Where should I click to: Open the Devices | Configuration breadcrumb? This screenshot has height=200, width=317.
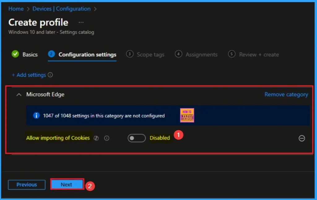pos(62,9)
